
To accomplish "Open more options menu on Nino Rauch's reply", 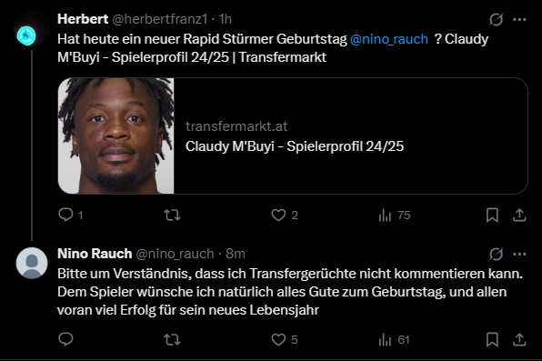I will pos(519,254).
